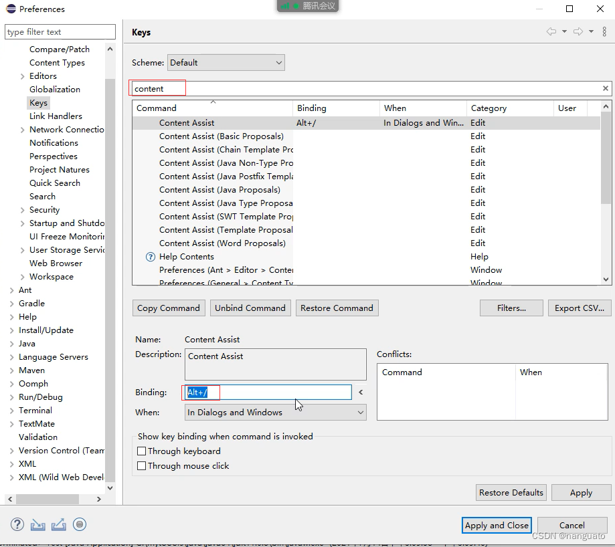Enable Through mouse click checkbox
The width and height of the screenshot is (615, 547).
click(142, 465)
